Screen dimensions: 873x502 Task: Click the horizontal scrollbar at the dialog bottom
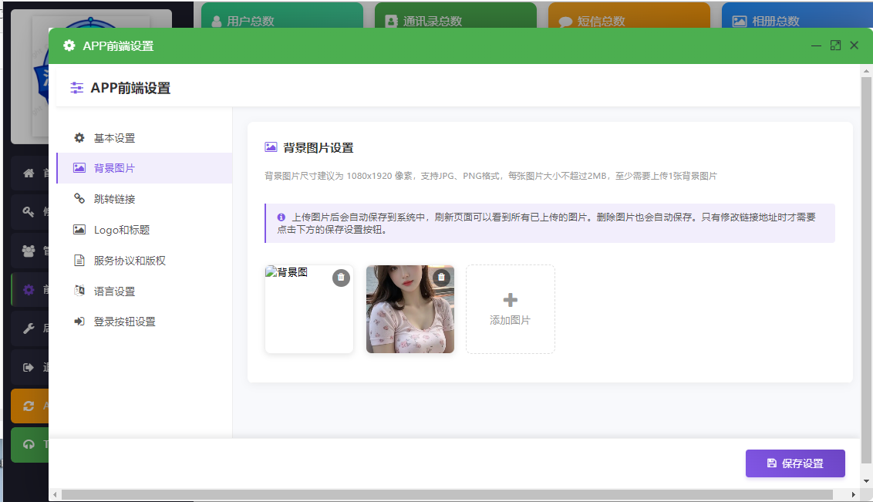[x=447, y=495]
